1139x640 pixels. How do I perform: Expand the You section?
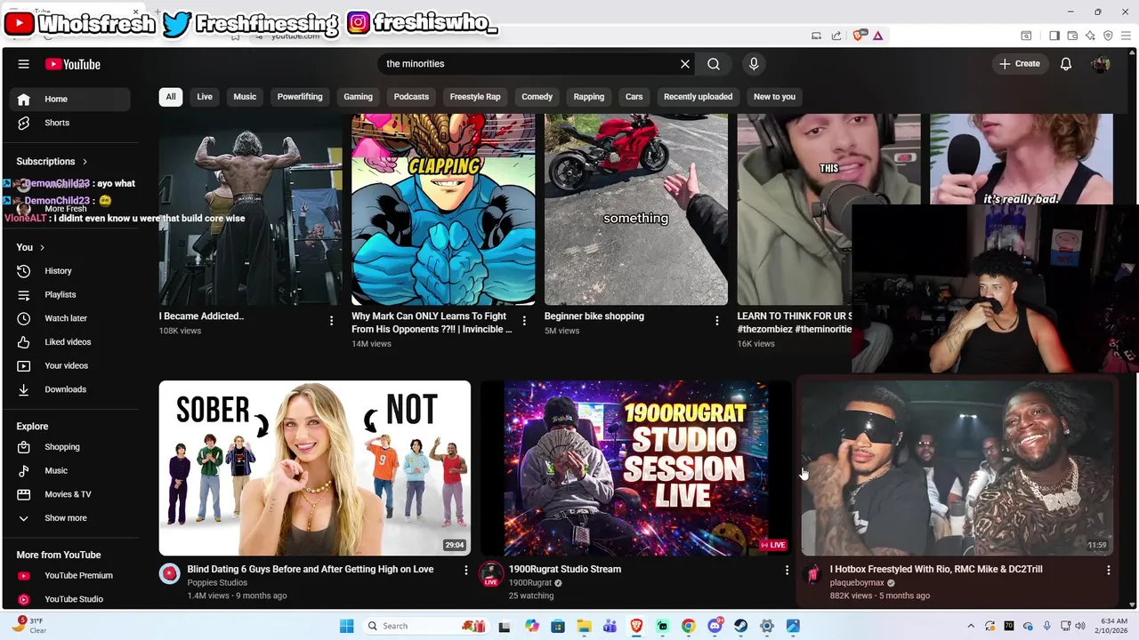30,247
